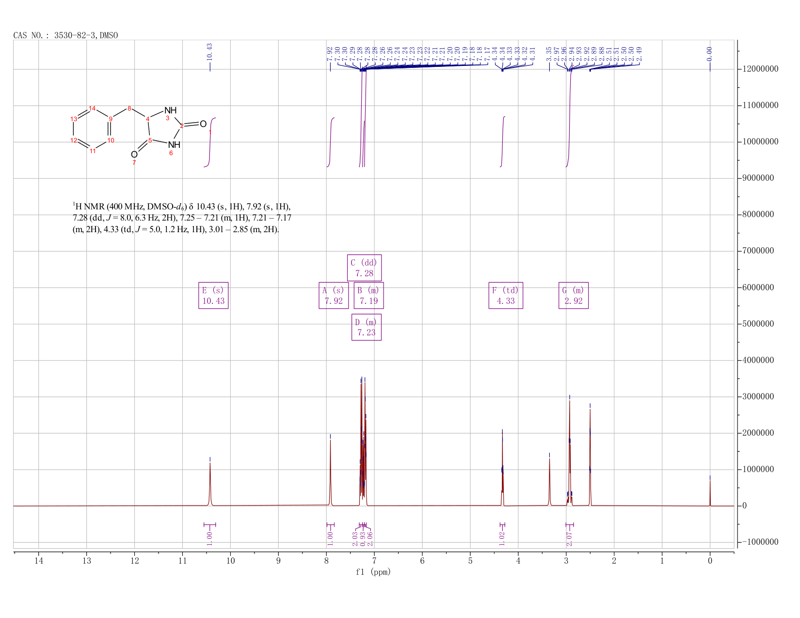Select the D (m) 7.23 multiplet box
800x618 pixels.
(x=367, y=327)
